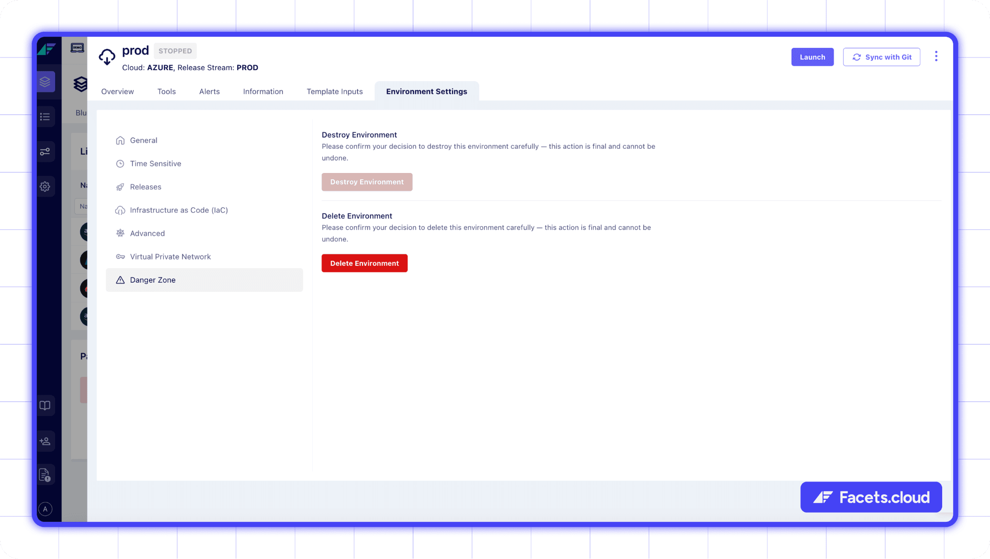The height and width of the screenshot is (559, 990).
Task: Open the layers stack sidebar icon
Action: coord(45,82)
